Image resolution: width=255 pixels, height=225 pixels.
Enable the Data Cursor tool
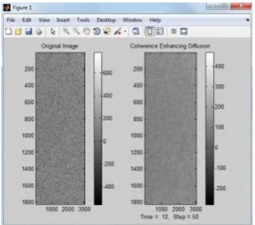(107, 31)
